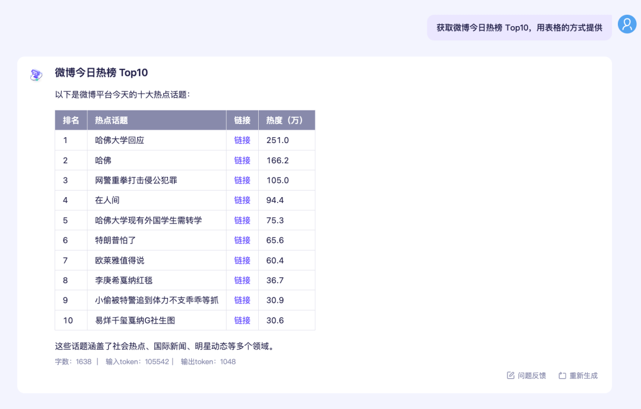Select the 热度（万） column header
The height and width of the screenshot is (409, 641).
point(285,120)
